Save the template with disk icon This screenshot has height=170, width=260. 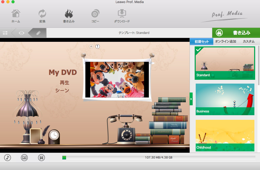(41, 158)
